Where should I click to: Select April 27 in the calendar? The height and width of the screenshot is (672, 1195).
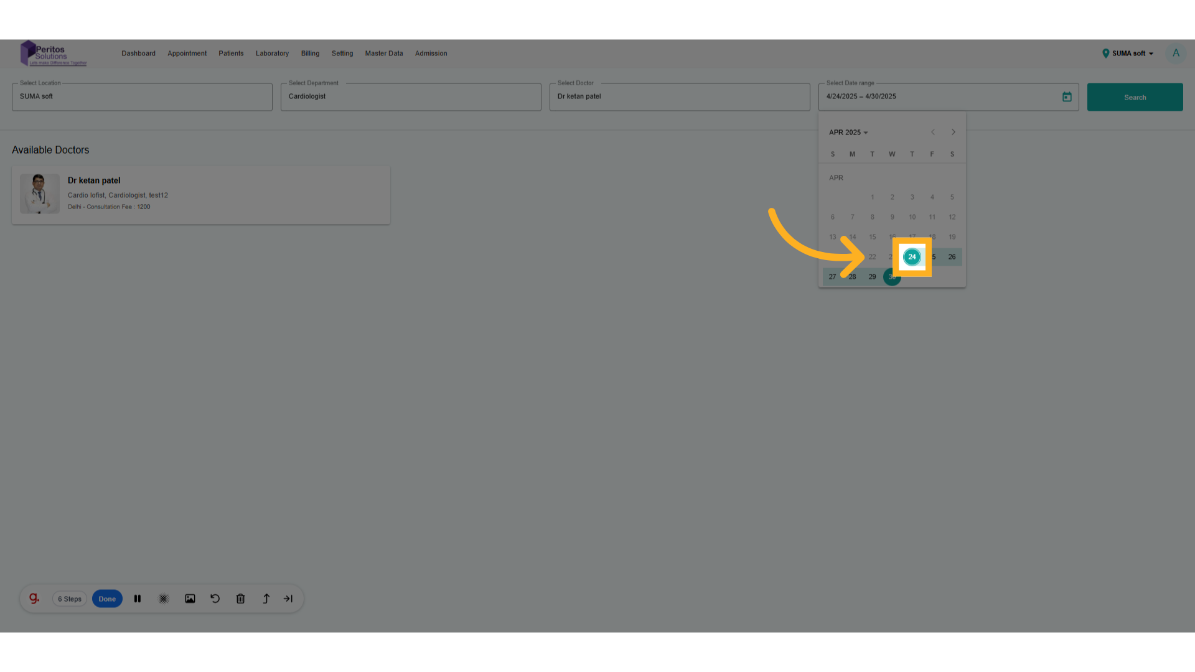[x=832, y=276]
